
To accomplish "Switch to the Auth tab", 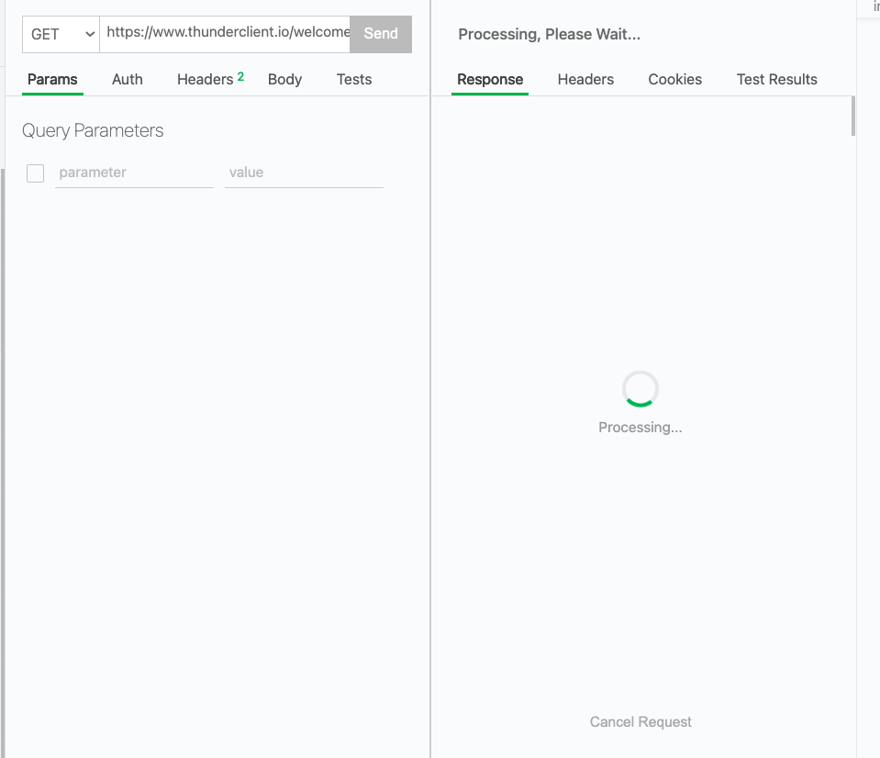I will (127, 79).
